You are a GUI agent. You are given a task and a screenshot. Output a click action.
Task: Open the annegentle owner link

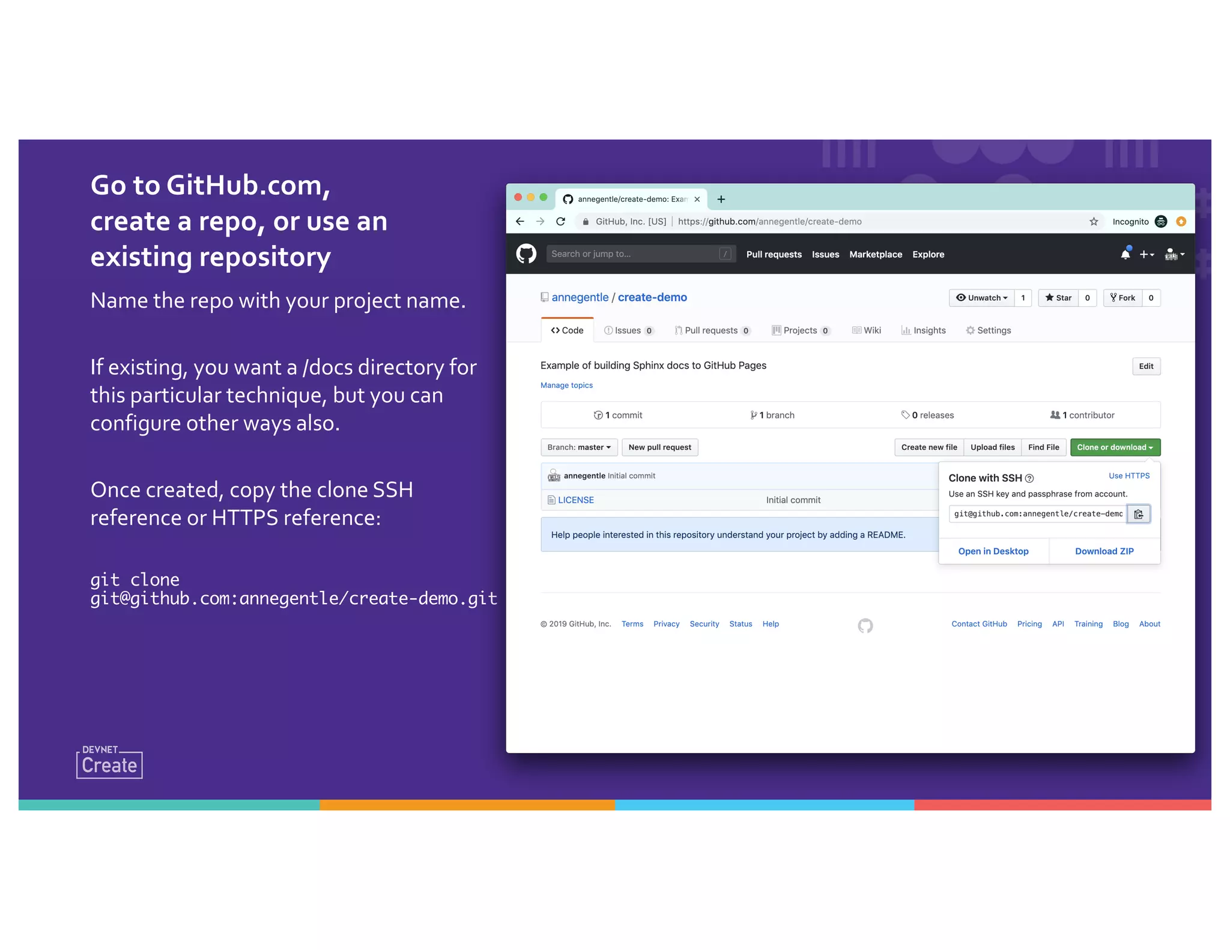[580, 297]
